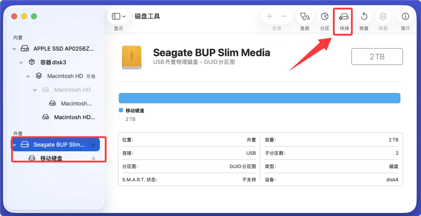Click the 子分区数 value 2
Image resolution: width=421 pixels, height=216 pixels.
pyautogui.click(x=397, y=153)
